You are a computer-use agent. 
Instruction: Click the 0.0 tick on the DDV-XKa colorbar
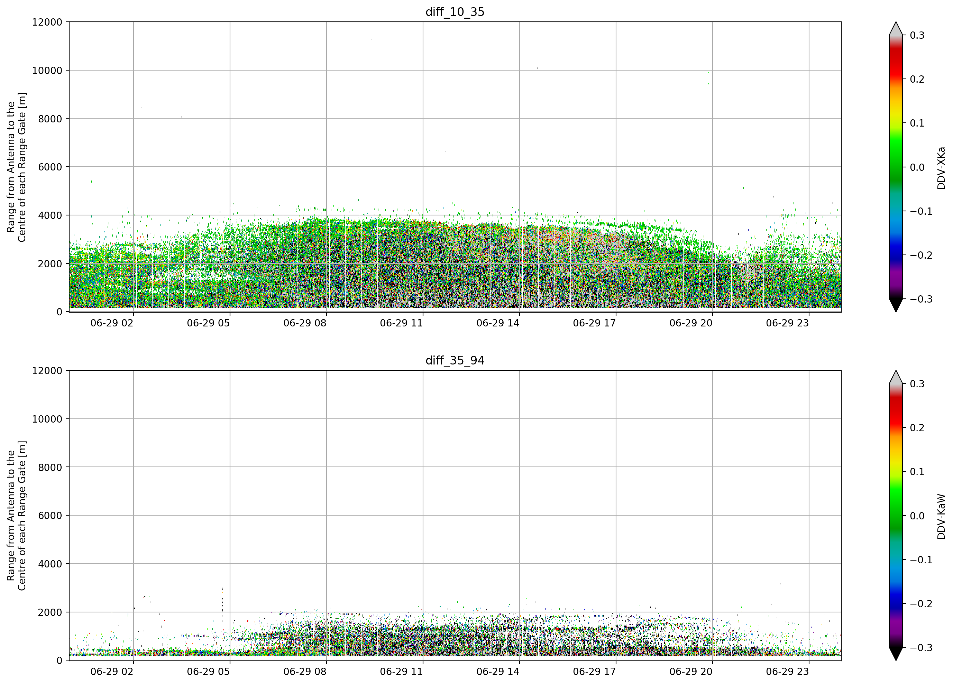pos(917,167)
